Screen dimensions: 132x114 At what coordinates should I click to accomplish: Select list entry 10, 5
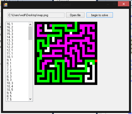pyautogui.click(x=10, y=90)
